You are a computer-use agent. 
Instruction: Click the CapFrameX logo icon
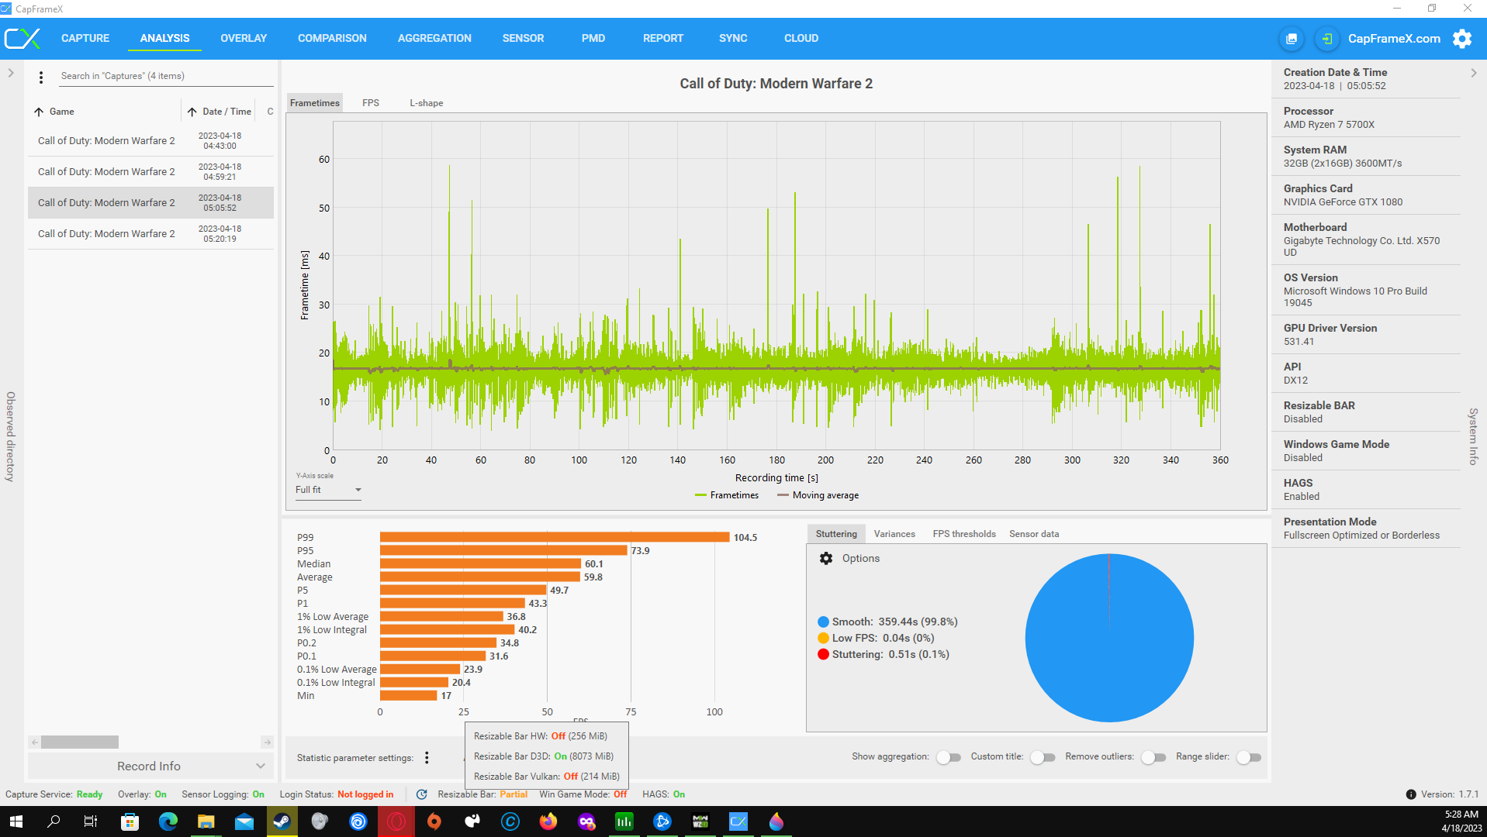click(22, 39)
